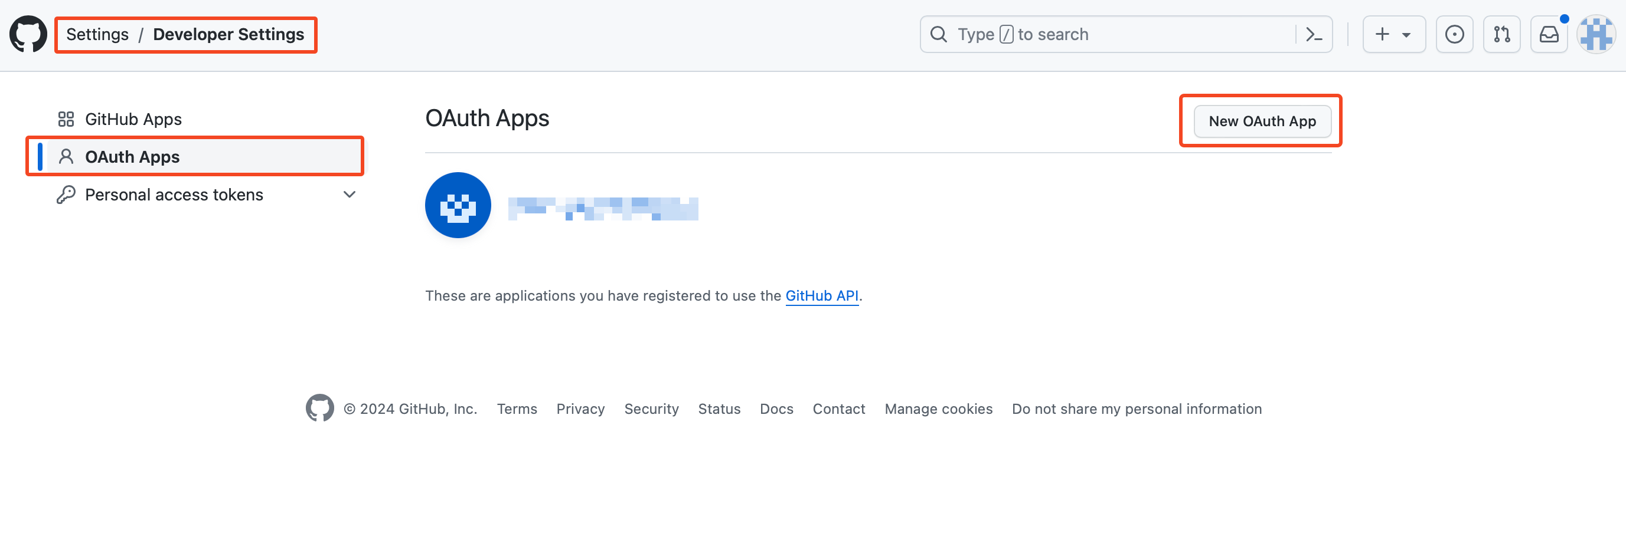
Task: Select GitHub Apps in the sidebar
Action: tap(133, 119)
